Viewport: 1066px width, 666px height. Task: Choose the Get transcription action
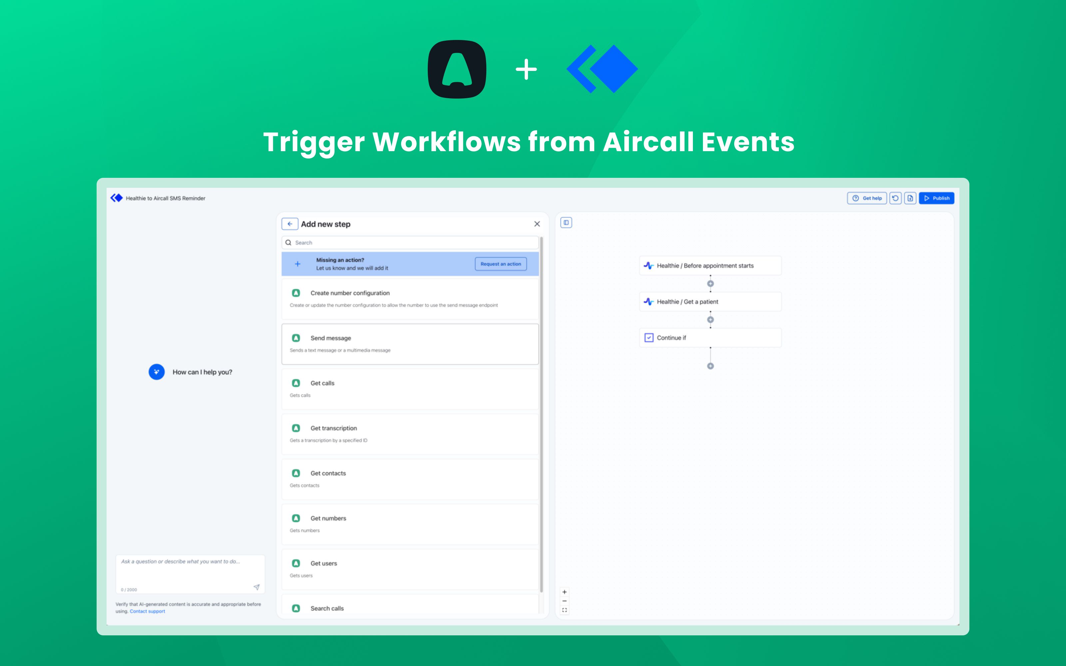point(410,434)
